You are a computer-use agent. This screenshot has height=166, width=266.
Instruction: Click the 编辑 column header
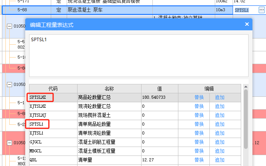point(209,89)
